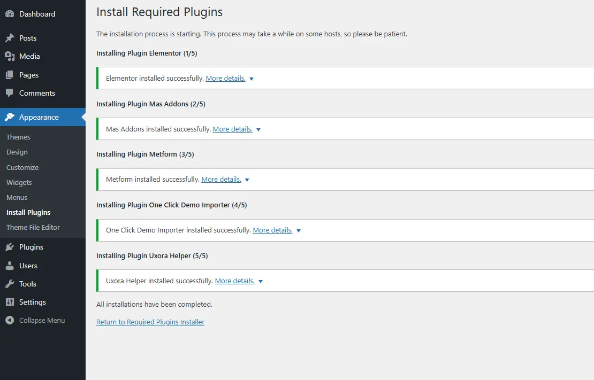This screenshot has width=594, height=380.
Task: Go to the Plugins menu
Action: 43,247
